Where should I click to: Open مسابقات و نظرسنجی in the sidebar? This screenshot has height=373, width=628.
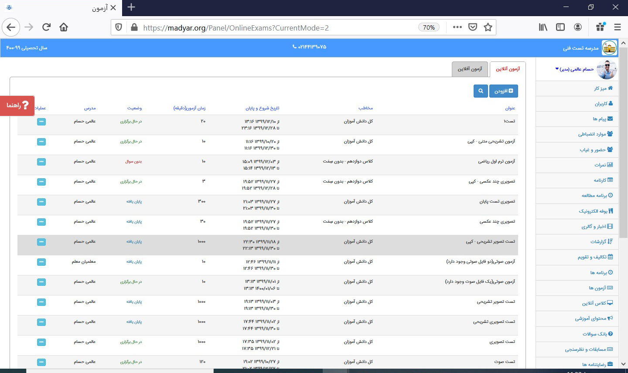[x=589, y=349]
